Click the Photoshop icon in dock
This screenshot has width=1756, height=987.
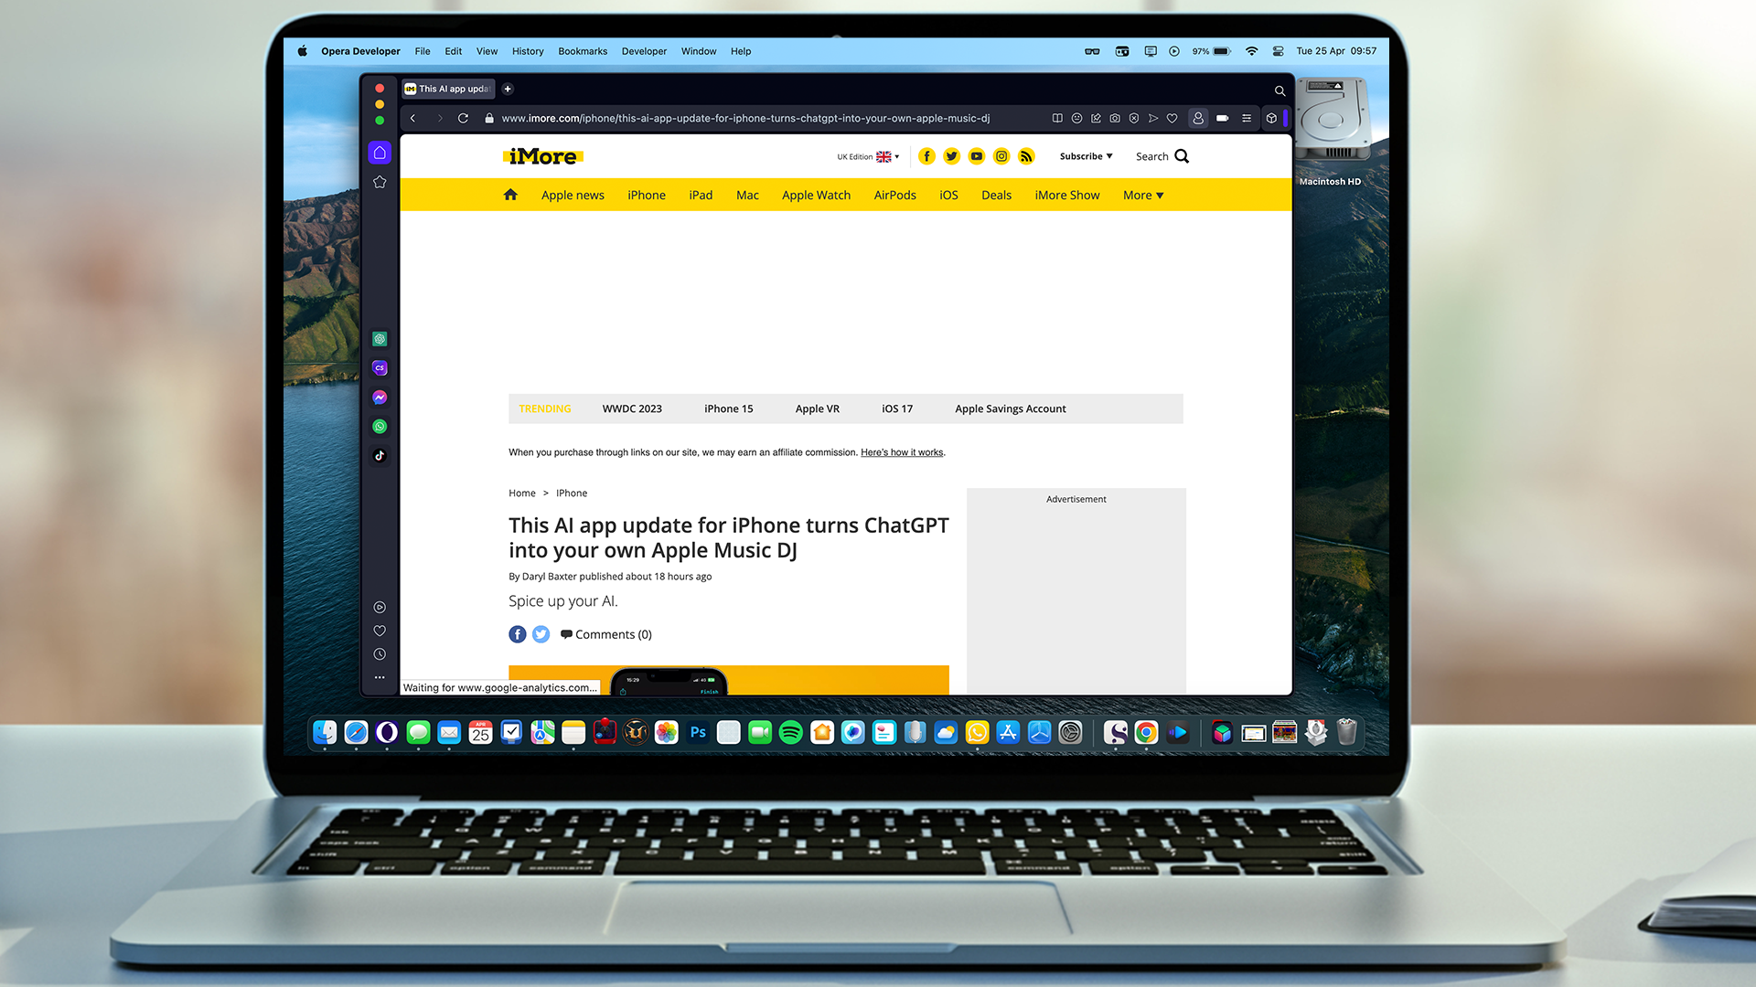[x=699, y=731]
